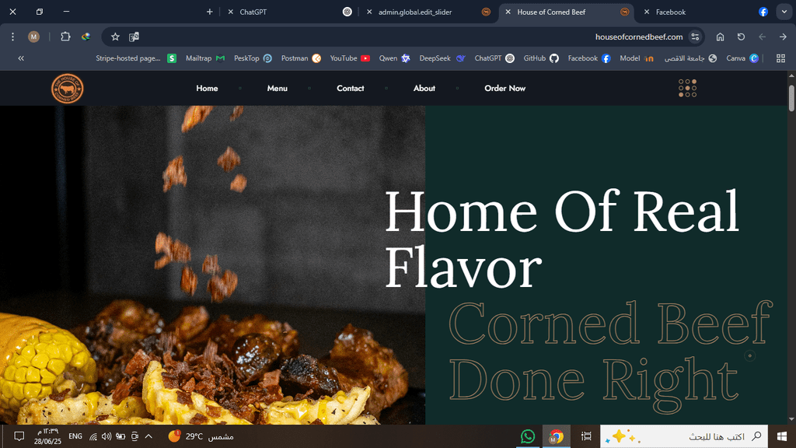Close the Facebook tab
The height and width of the screenshot is (448, 796).
pyautogui.click(x=647, y=12)
